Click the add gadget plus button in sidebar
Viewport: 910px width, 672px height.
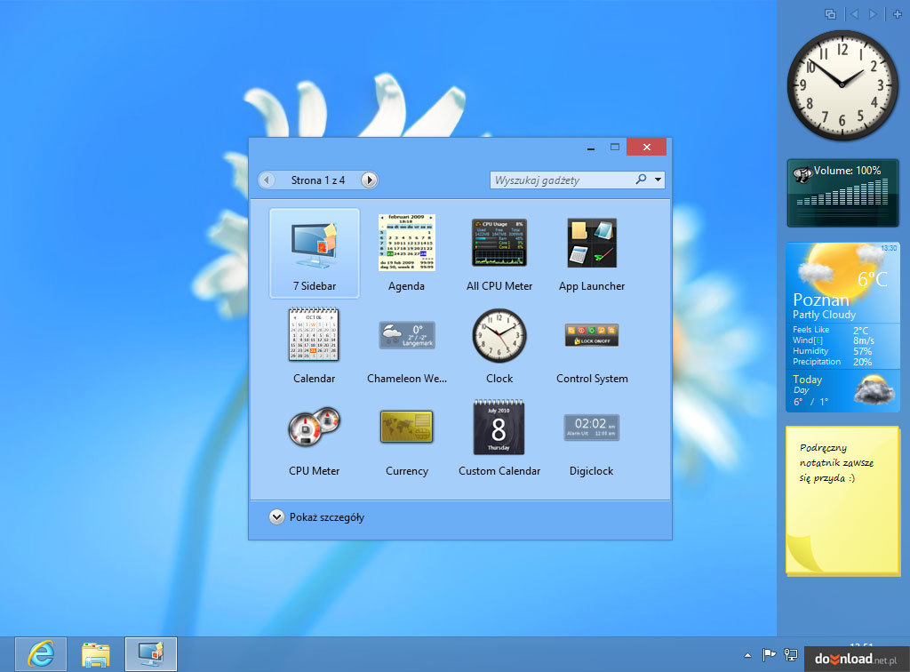896,14
